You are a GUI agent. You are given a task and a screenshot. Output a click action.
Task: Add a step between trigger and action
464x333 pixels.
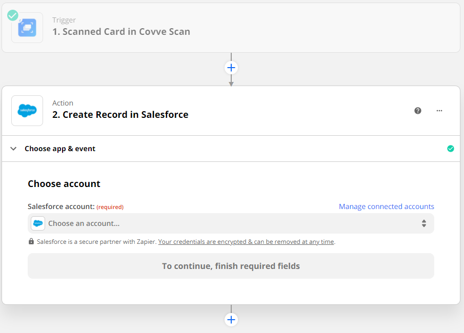(231, 68)
